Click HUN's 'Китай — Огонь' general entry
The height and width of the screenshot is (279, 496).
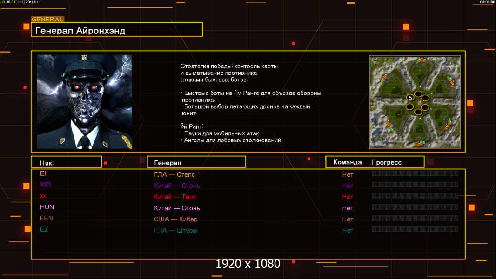pyautogui.click(x=177, y=208)
